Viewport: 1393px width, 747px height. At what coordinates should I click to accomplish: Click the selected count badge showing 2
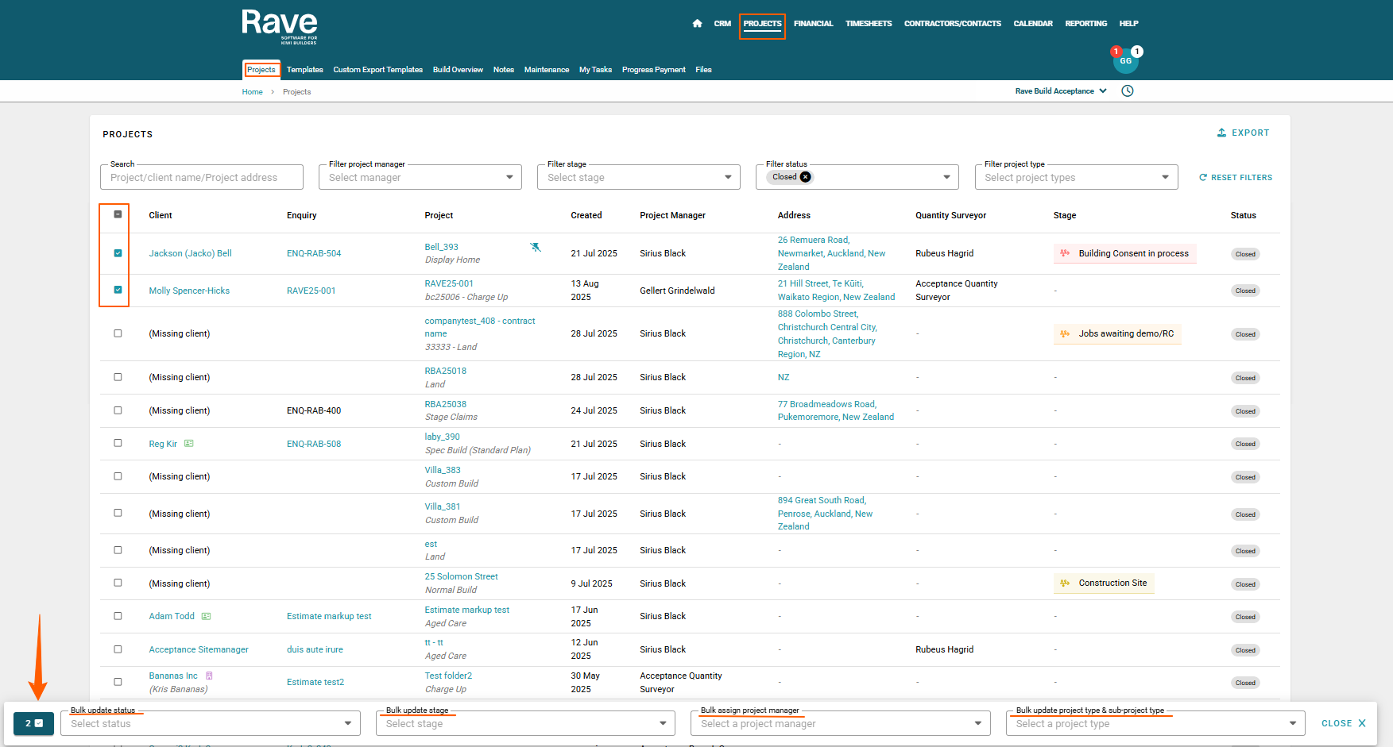[x=33, y=724]
